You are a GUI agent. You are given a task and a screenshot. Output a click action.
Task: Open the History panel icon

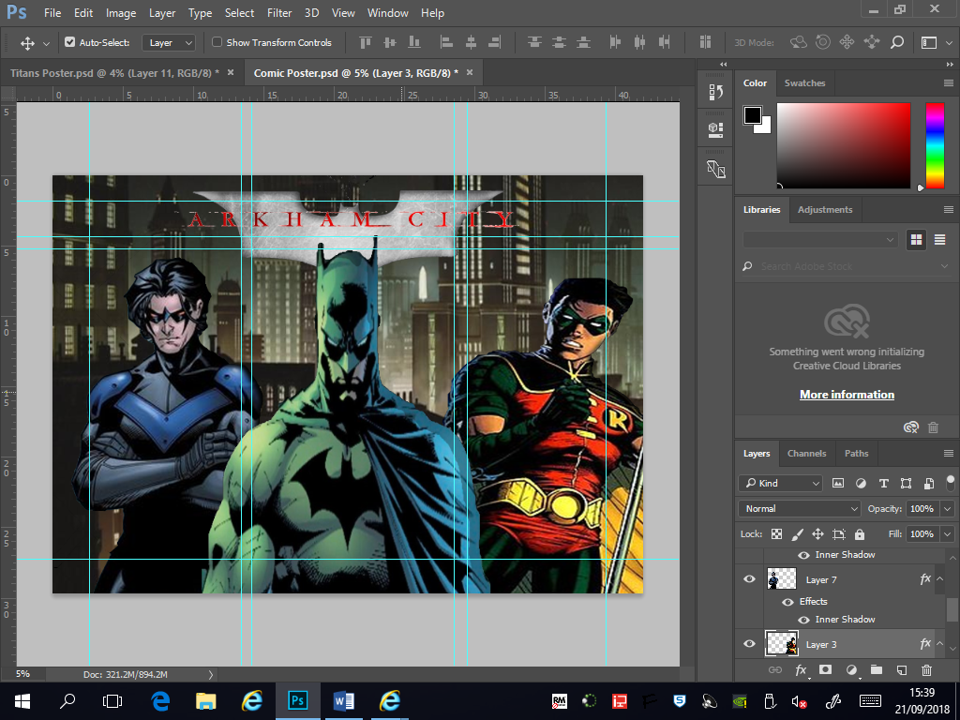(716, 92)
